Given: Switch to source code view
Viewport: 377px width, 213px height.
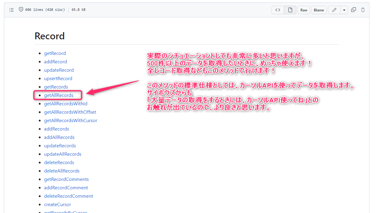Looking at the screenshot, I should tap(277, 10).
